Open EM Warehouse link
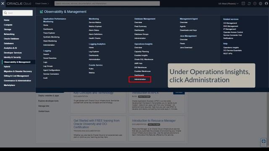Viewport: 269px width, 151px height. pyautogui.click(x=140, y=68)
